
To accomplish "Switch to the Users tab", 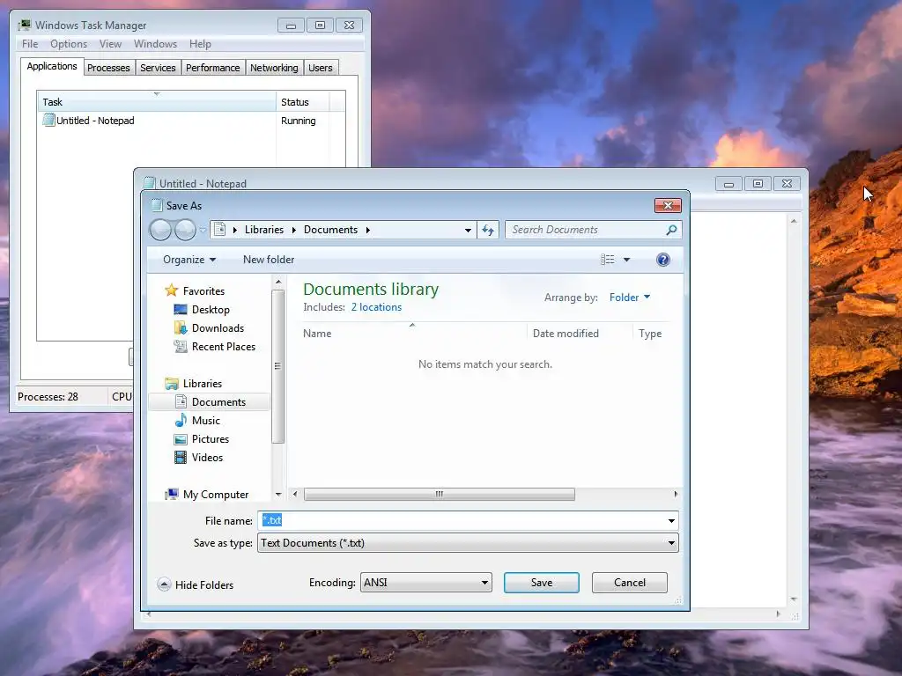I will tap(321, 68).
